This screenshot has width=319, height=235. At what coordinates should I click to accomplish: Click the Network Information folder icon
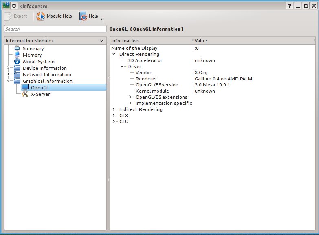coord(17,75)
